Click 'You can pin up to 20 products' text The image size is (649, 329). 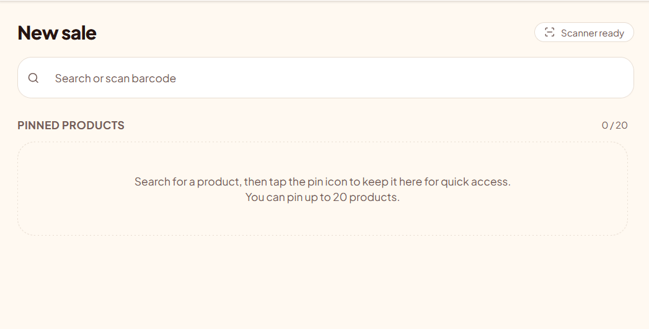[322, 197]
